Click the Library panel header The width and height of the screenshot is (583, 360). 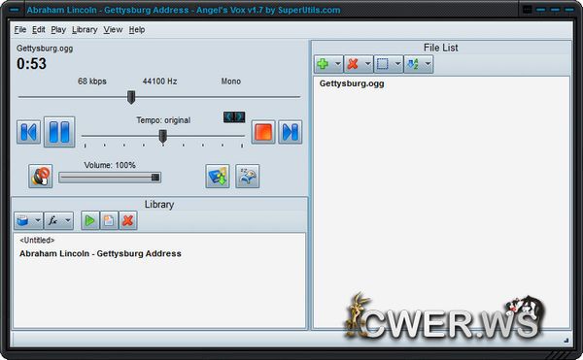pos(159,205)
